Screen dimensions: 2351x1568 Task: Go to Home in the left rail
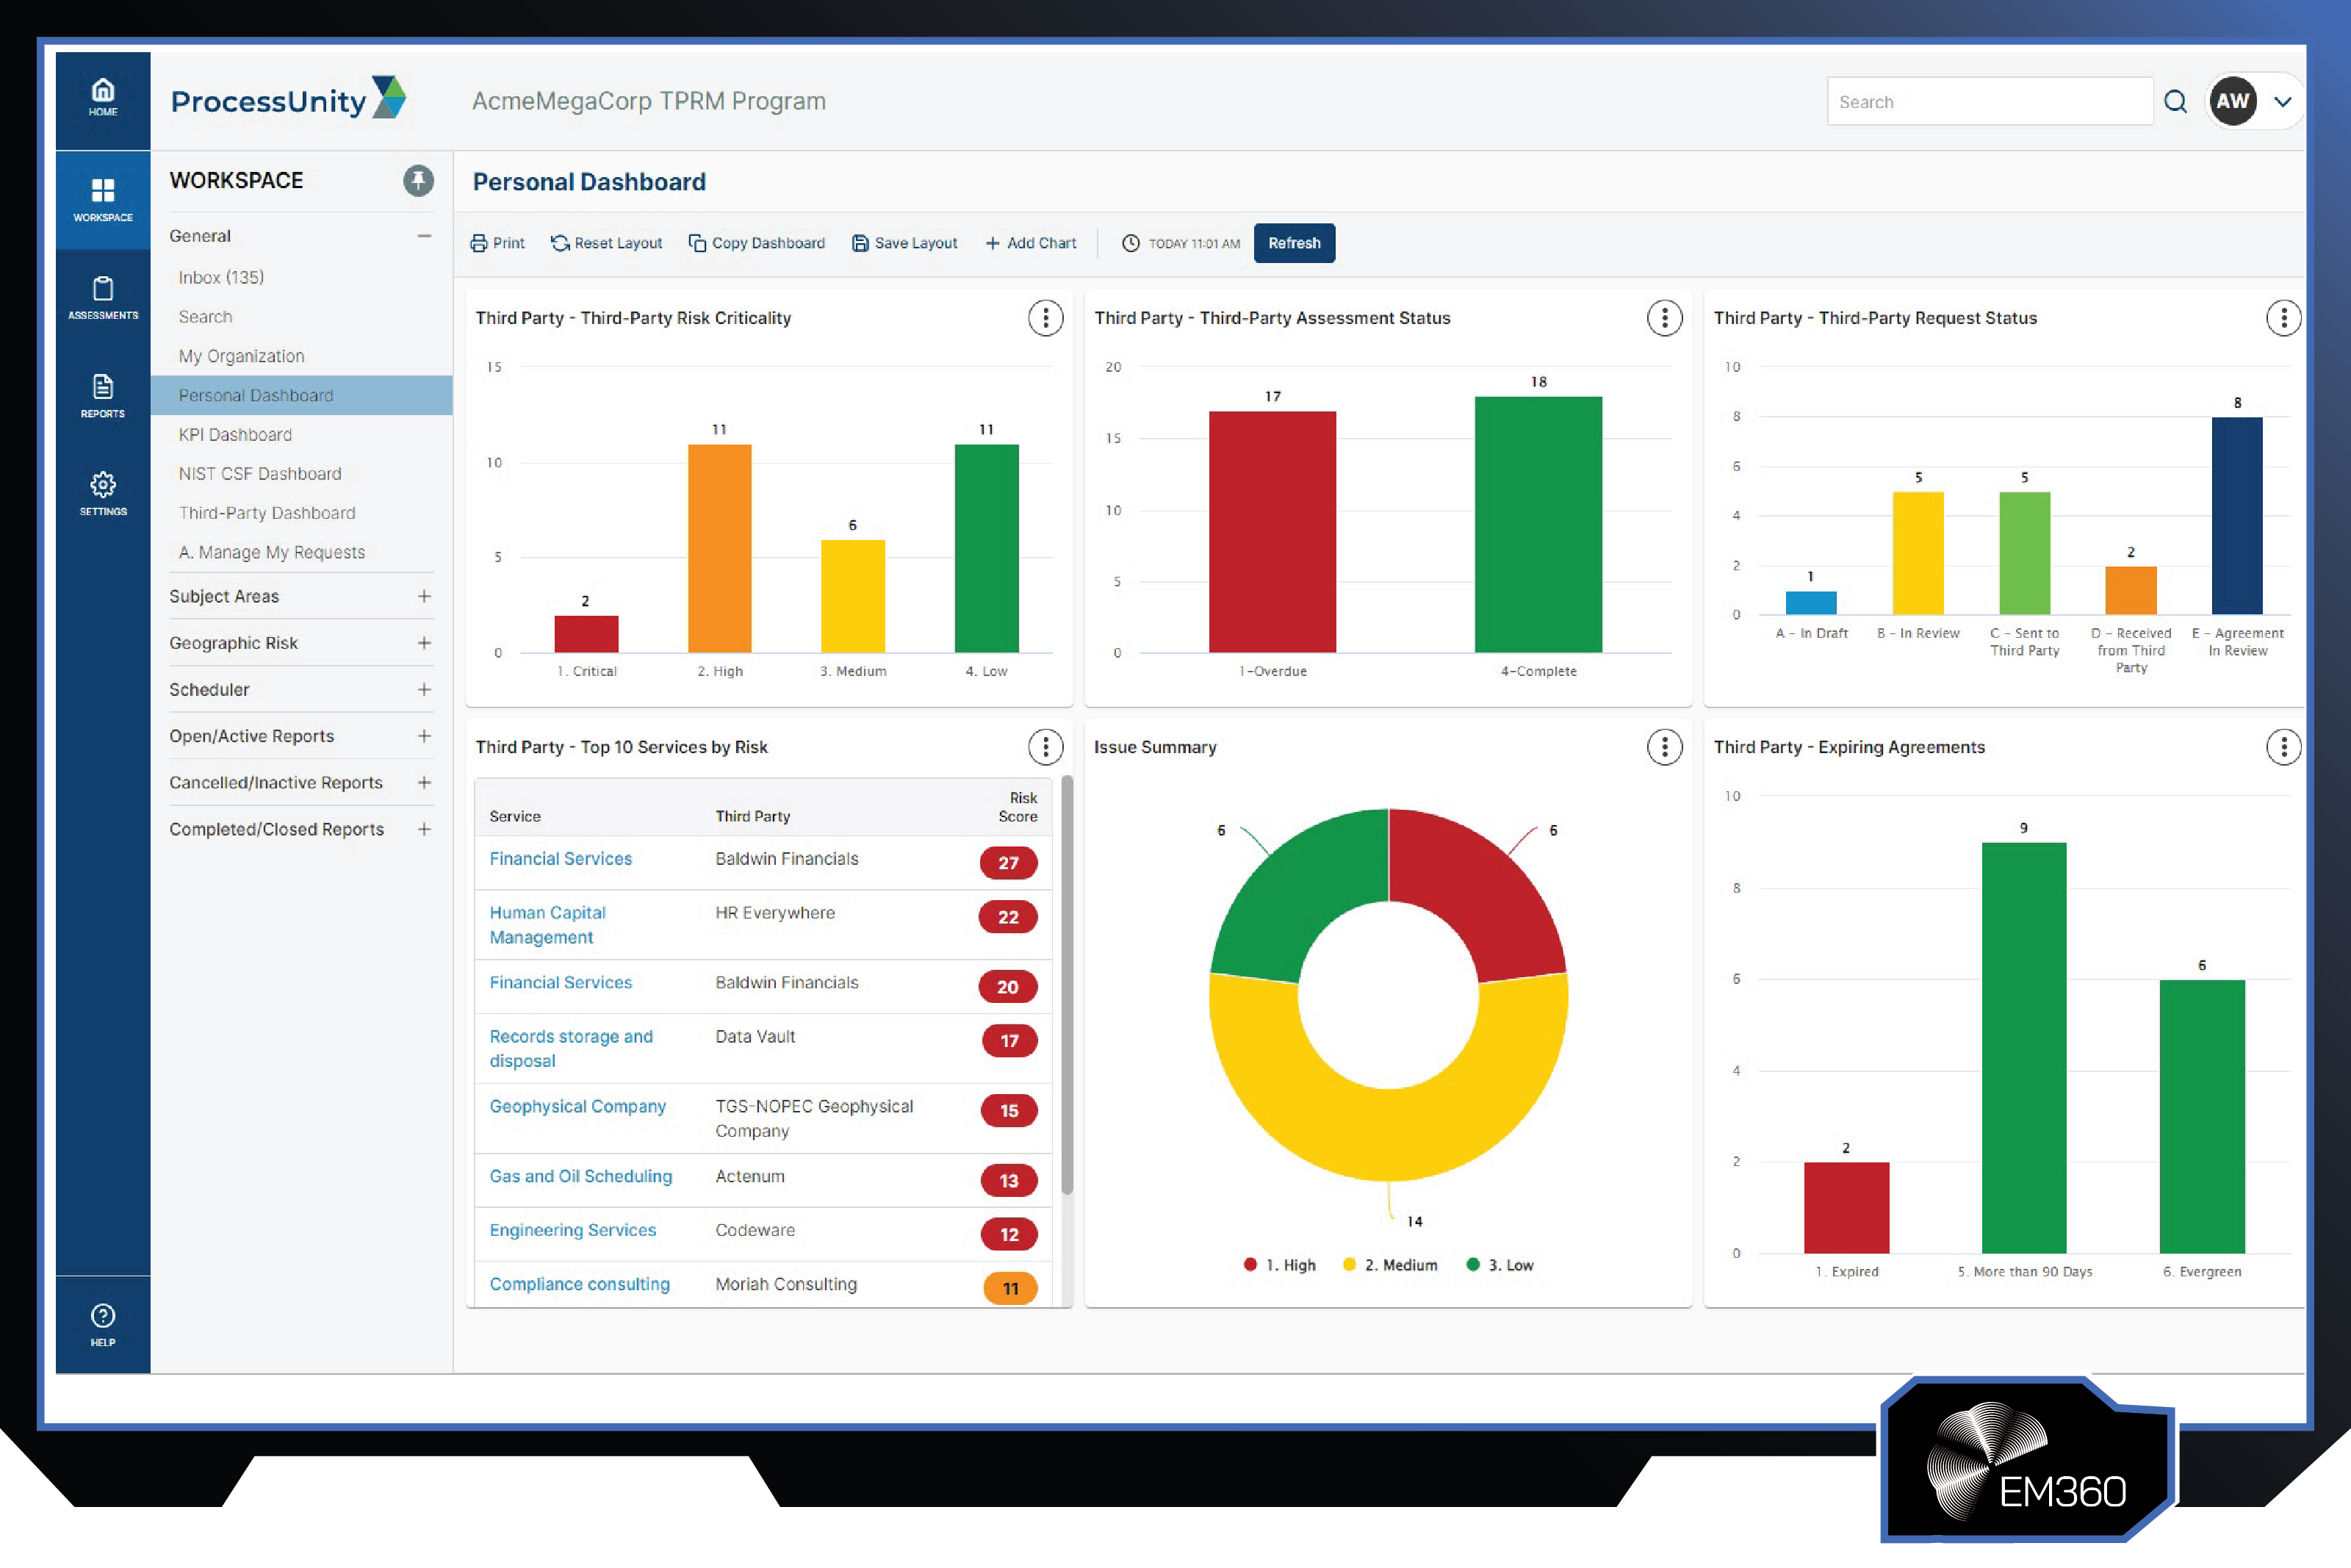(x=103, y=99)
